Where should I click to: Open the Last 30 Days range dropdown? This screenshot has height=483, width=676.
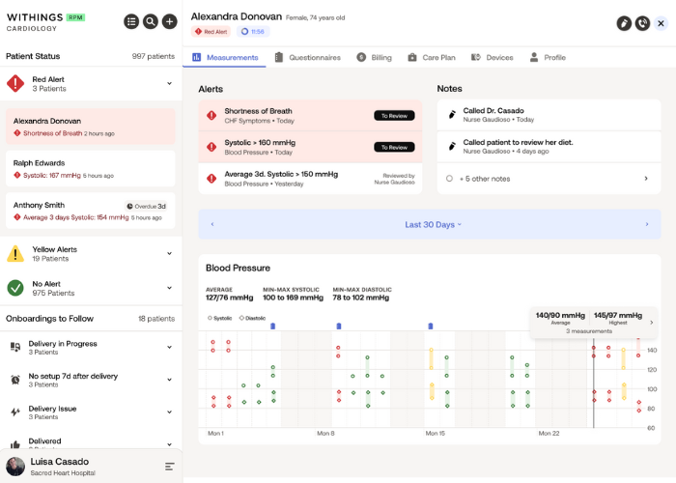(430, 224)
